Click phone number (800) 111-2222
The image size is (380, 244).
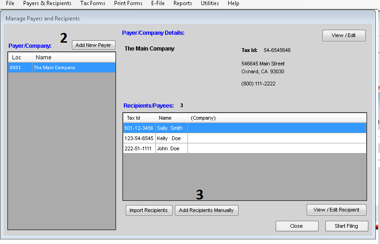click(x=258, y=83)
